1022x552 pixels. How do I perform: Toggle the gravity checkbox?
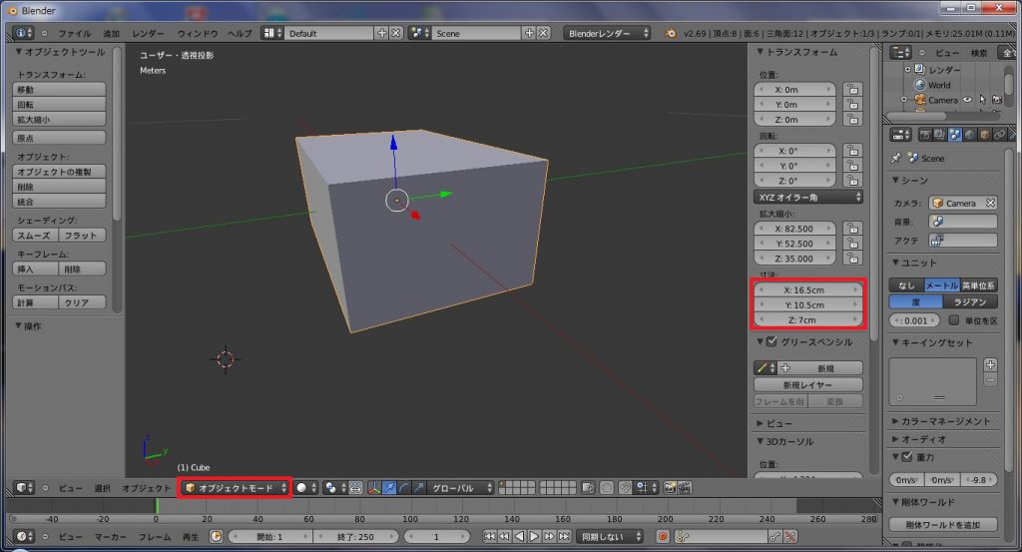pos(907,457)
